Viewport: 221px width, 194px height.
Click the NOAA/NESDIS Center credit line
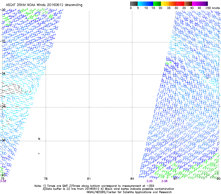coord(129,192)
